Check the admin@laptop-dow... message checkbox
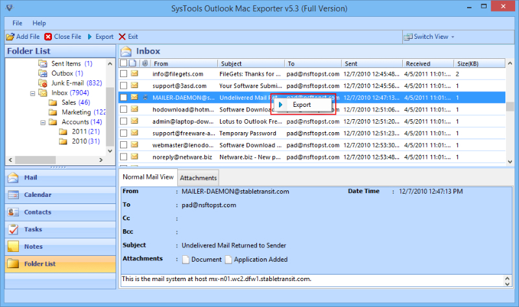This screenshot has height=307, width=519. point(123,121)
